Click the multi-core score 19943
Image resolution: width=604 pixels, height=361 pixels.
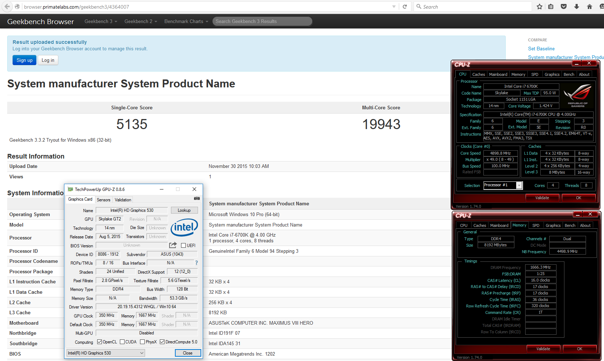coord(381,124)
